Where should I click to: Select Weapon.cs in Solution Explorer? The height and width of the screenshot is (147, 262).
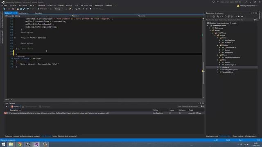tap(229, 53)
